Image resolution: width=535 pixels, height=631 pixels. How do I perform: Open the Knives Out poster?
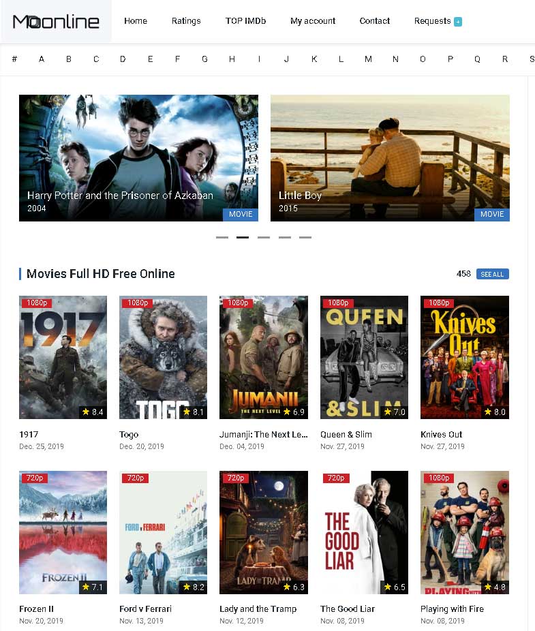pyautogui.click(x=465, y=357)
